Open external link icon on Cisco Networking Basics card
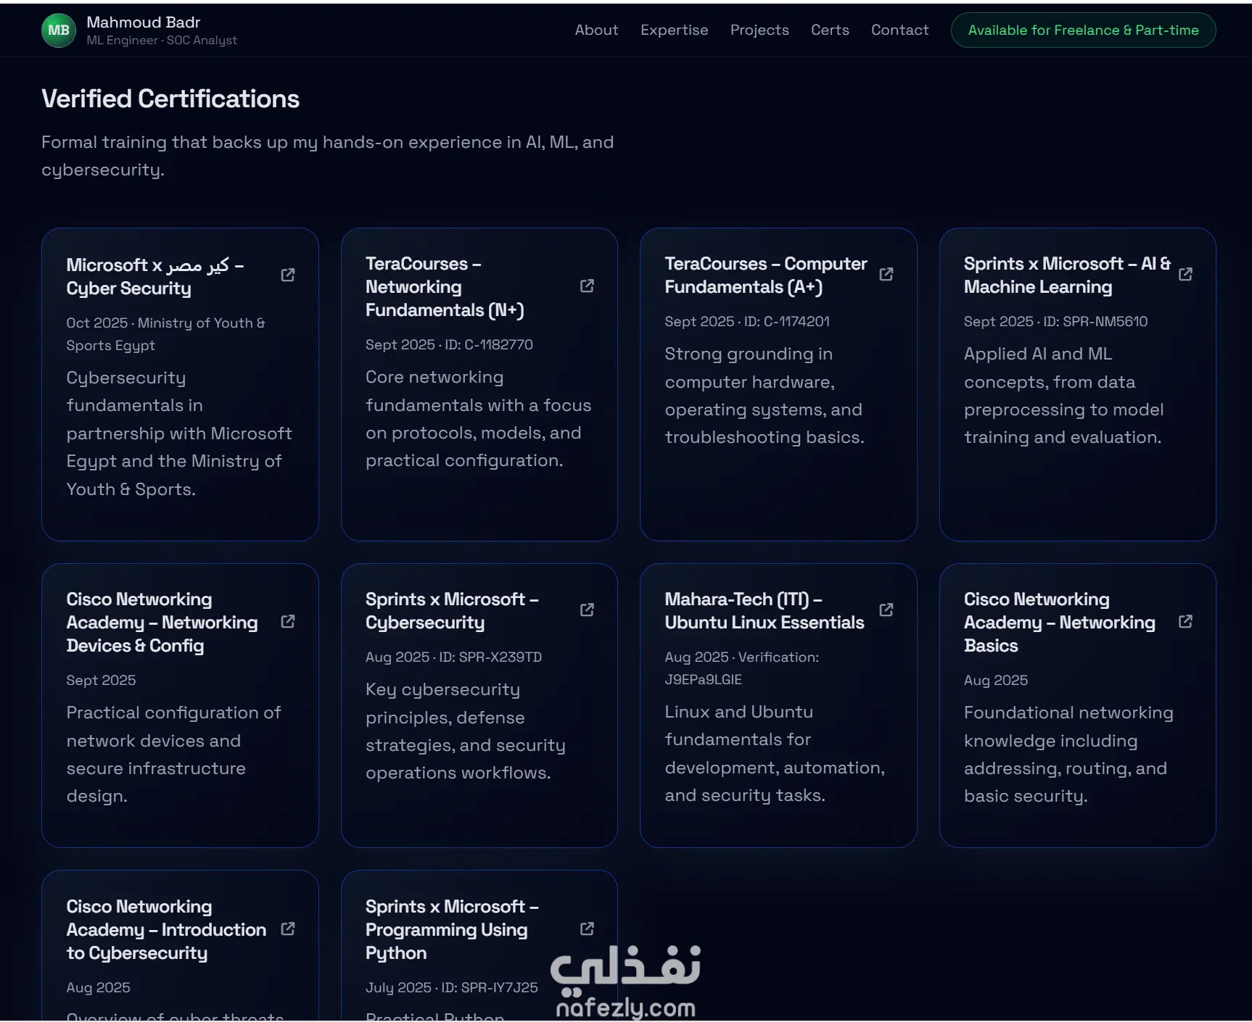The width and height of the screenshot is (1252, 1022). tap(1185, 621)
